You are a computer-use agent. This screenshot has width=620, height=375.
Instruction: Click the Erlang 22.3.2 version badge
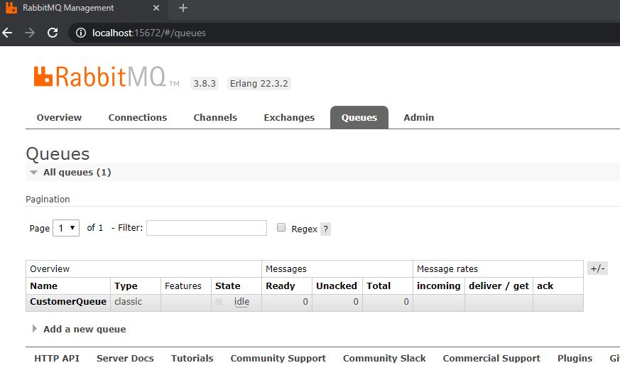pyautogui.click(x=259, y=84)
